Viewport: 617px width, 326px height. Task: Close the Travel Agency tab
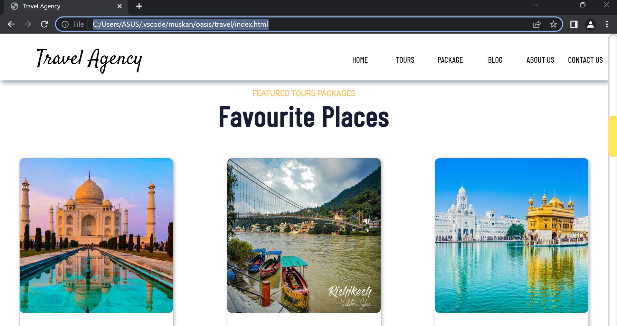click(x=119, y=6)
